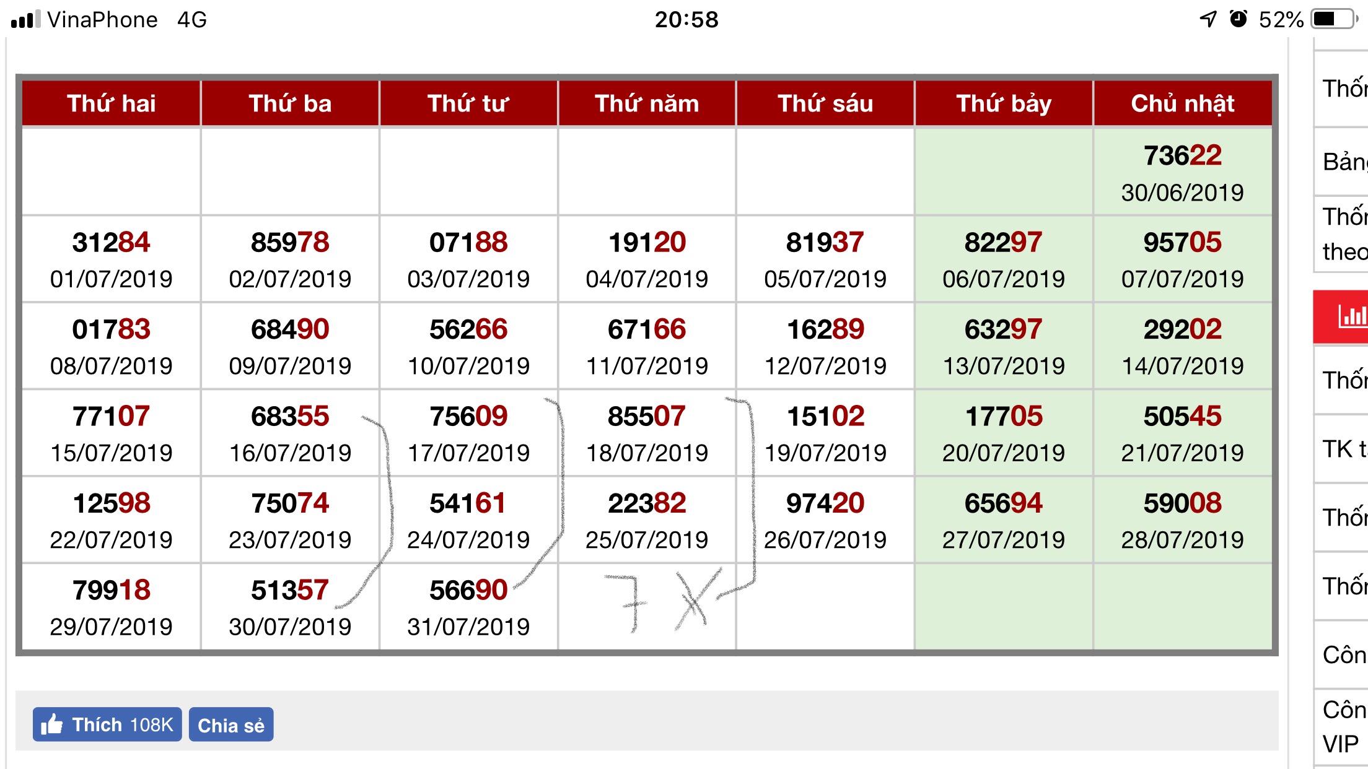This screenshot has width=1368, height=769.
Task: Click result 31284 dated 01/07/2019
Action: click(112, 259)
